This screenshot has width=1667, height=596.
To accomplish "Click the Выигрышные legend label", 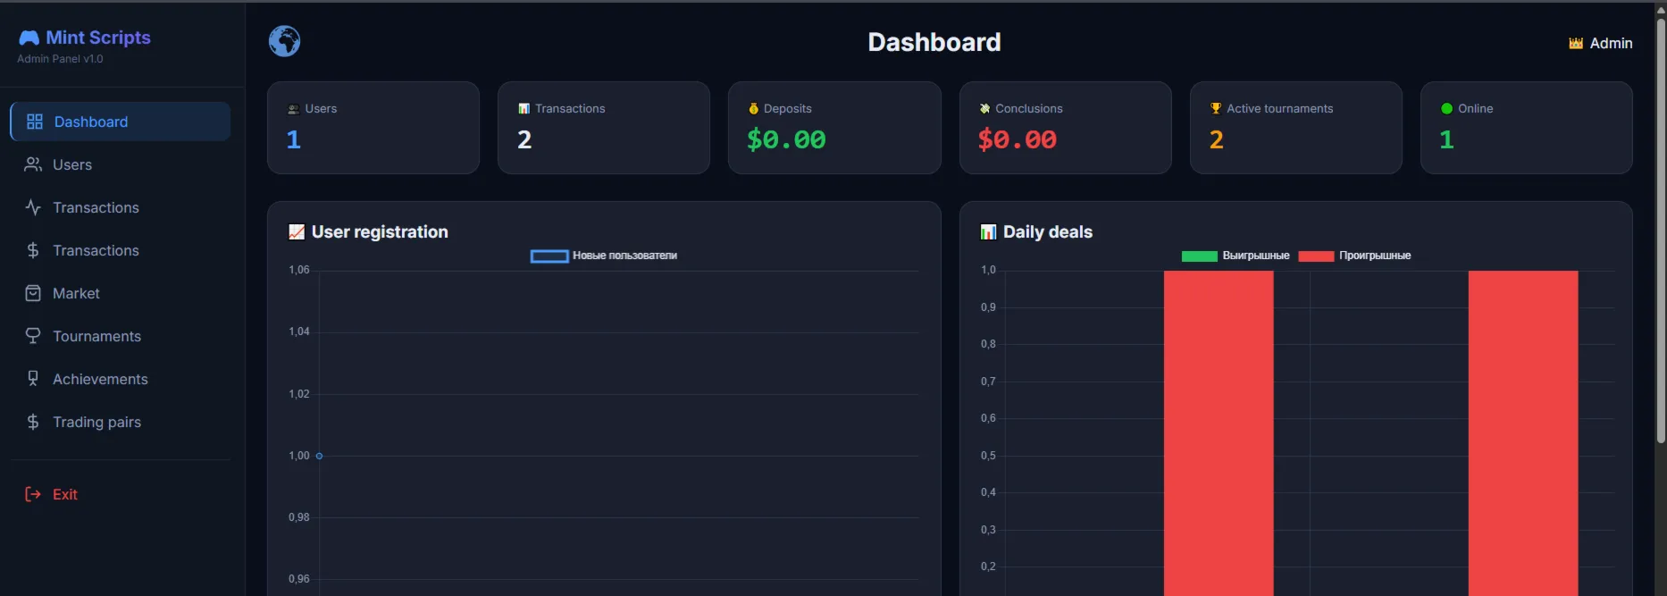I will tap(1256, 256).
